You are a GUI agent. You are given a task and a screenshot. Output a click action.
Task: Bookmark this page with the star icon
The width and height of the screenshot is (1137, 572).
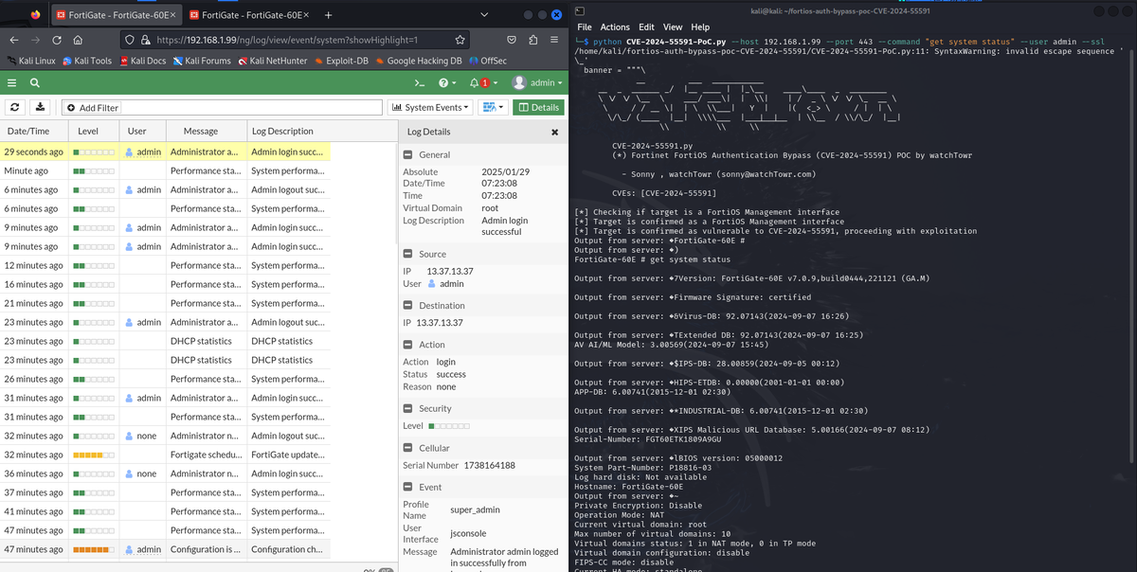click(x=459, y=40)
